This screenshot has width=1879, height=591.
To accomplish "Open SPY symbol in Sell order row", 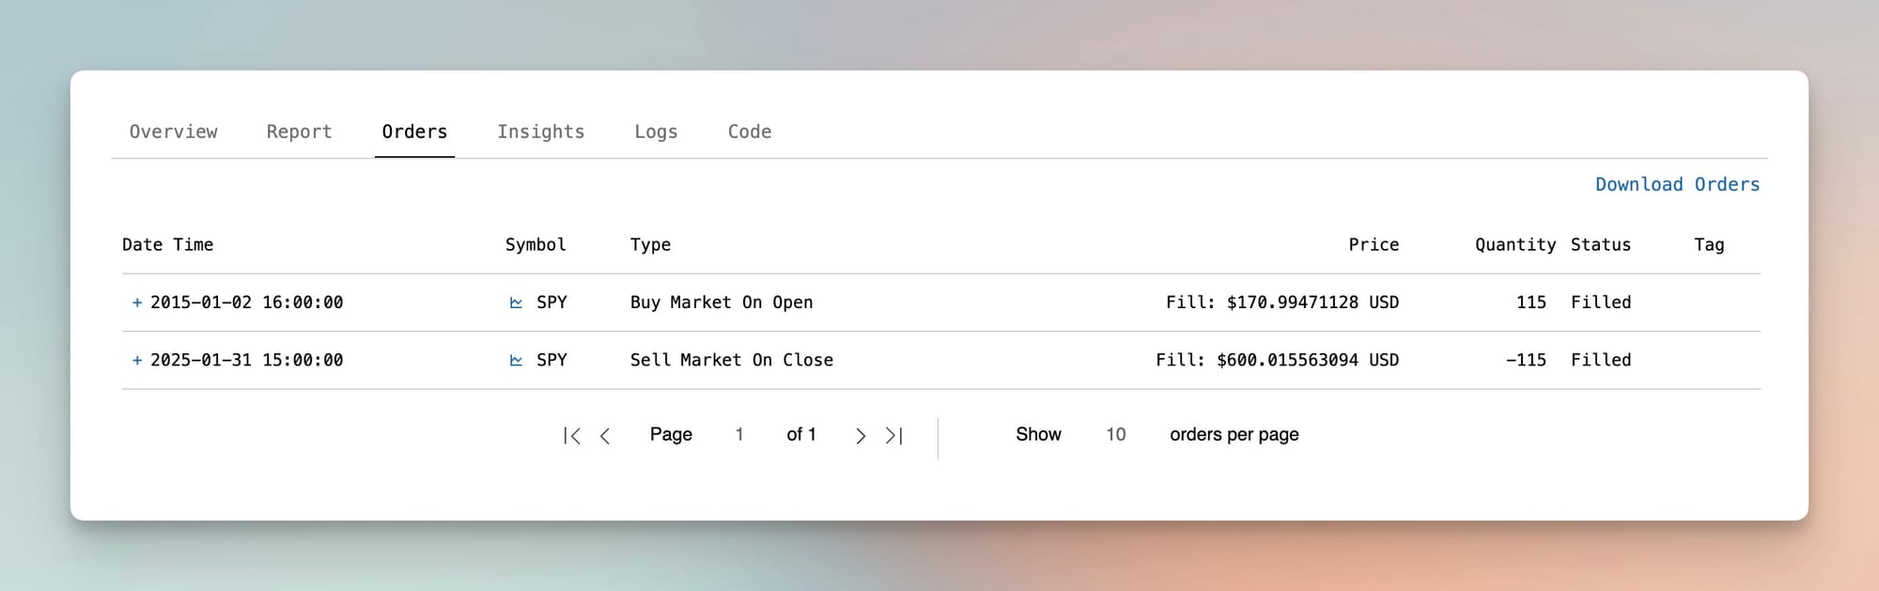I will (551, 360).
